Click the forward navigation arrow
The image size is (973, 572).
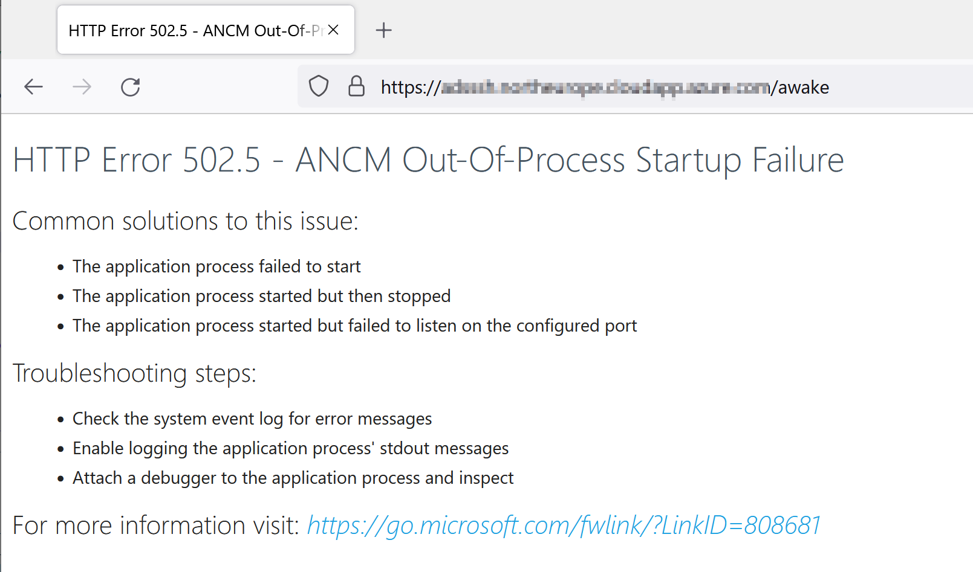coord(82,87)
